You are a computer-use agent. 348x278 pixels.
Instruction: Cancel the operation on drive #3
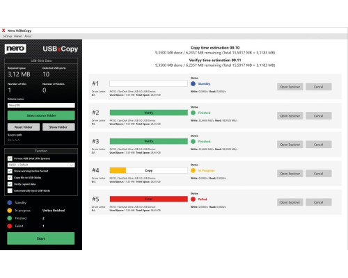tap(318, 145)
